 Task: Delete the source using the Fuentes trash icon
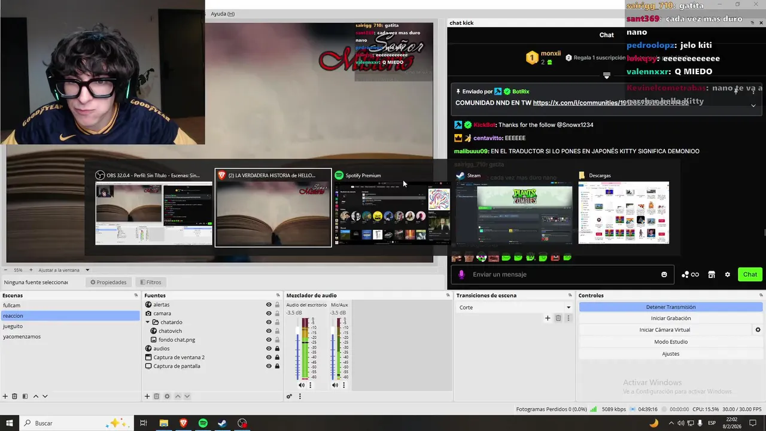point(157,396)
